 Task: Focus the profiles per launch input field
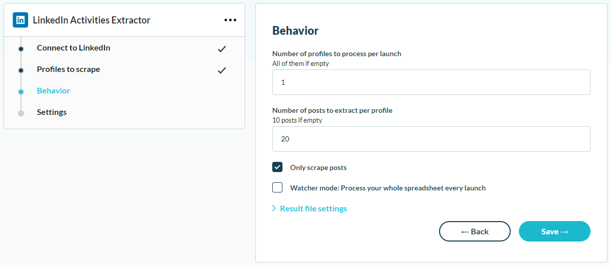coord(431,82)
